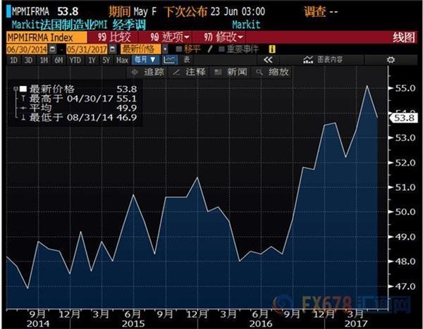Viewport: 423px width, 329px height.
Task: Click the 2015 x-axis year label
Action: [x=133, y=323]
